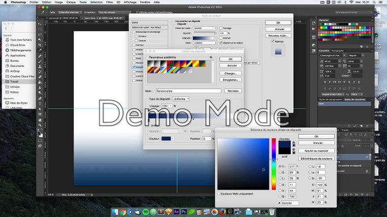The height and width of the screenshot is (217, 387).
Task: Select the Pen tool
Action: (x=40, y=98)
